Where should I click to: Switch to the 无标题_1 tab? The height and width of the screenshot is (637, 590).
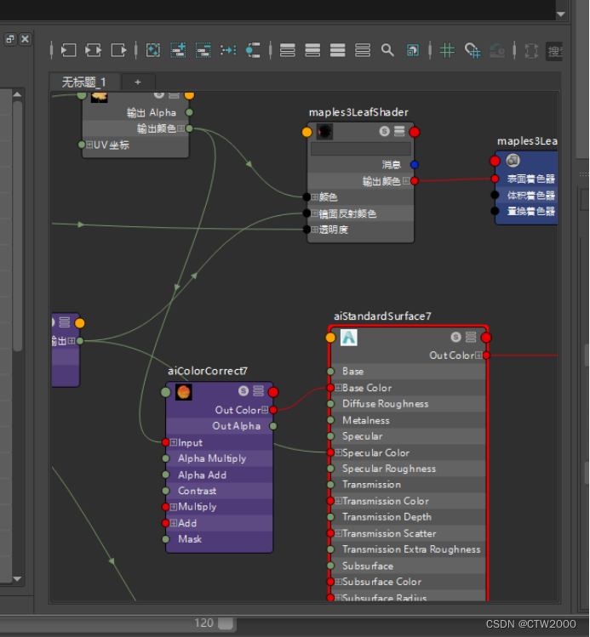84,82
